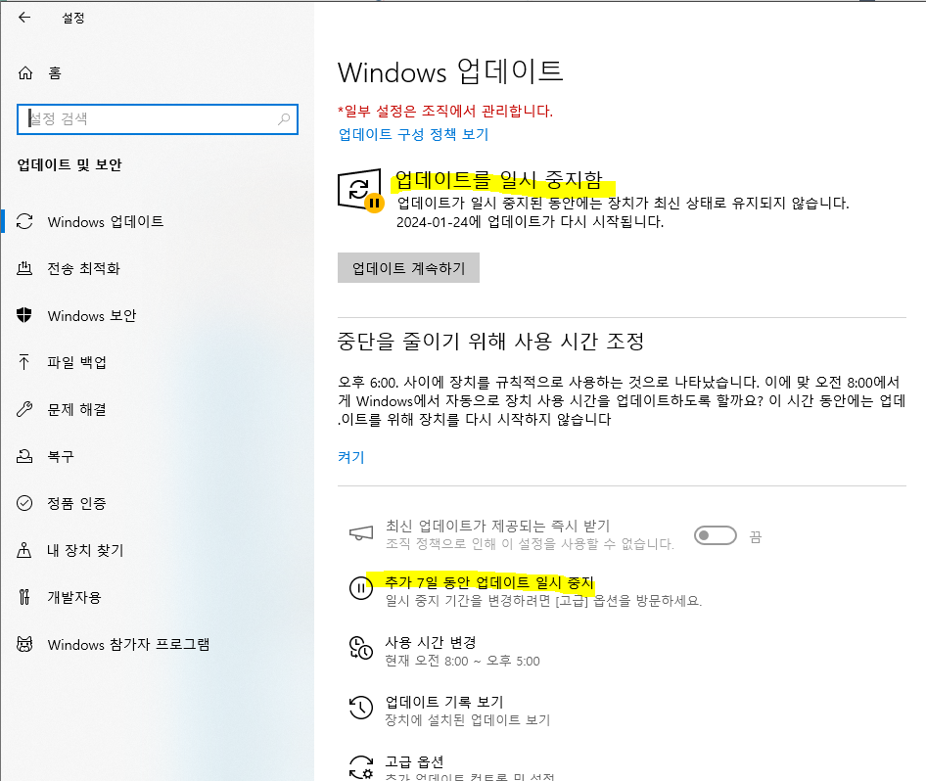Click the 현재 오전 8:00 ~ 오후 5:00 text
926x781 pixels.
click(462, 662)
